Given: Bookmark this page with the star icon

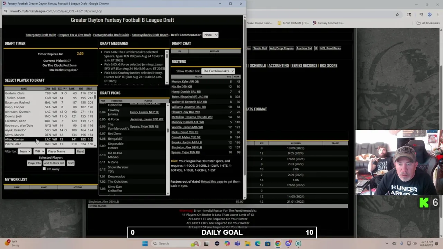Looking at the screenshot, I should (x=397, y=15).
